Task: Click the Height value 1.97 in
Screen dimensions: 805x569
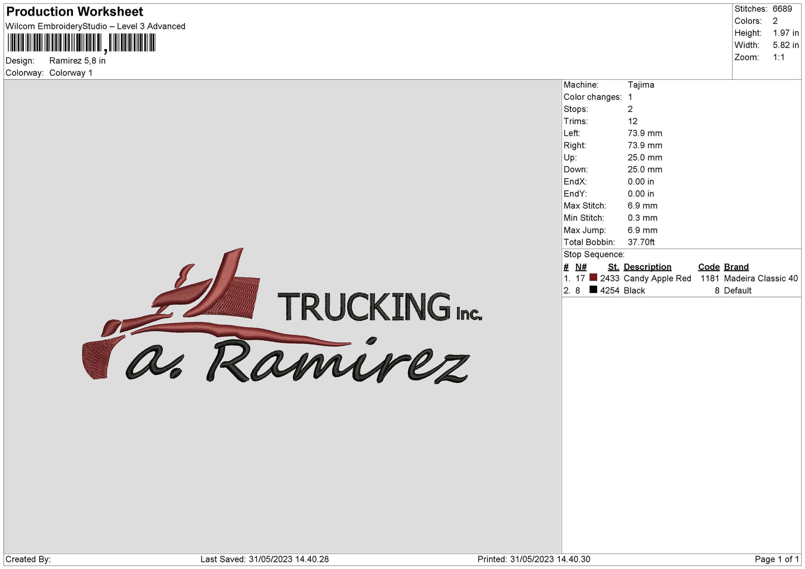Action: coord(786,33)
